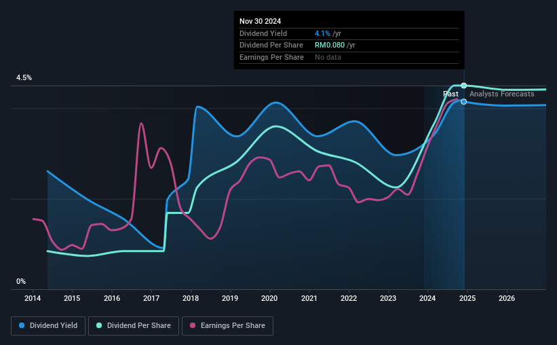This screenshot has height=345, width=557.
Task: Click the 2023 x-axis label
Action: click(x=388, y=298)
